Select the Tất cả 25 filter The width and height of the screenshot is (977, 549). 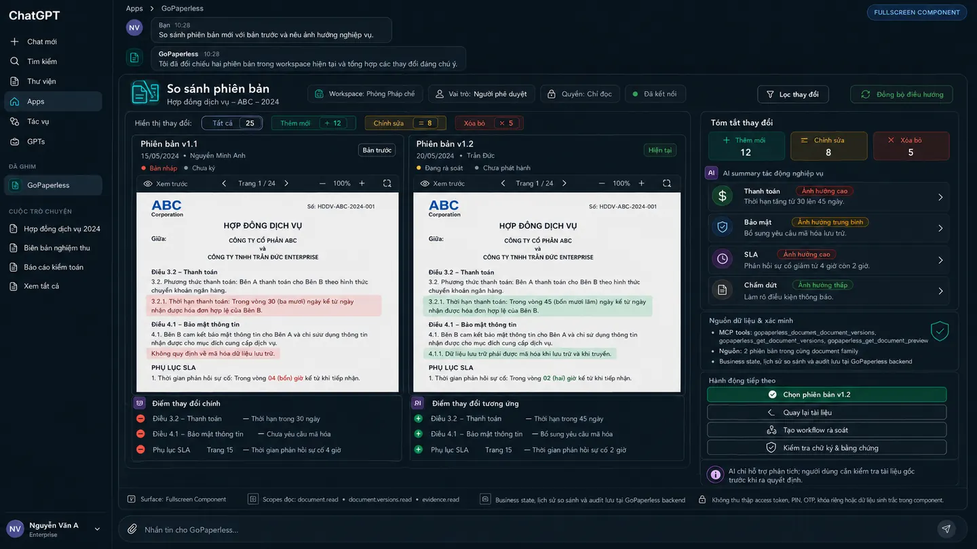pyautogui.click(x=233, y=123)
